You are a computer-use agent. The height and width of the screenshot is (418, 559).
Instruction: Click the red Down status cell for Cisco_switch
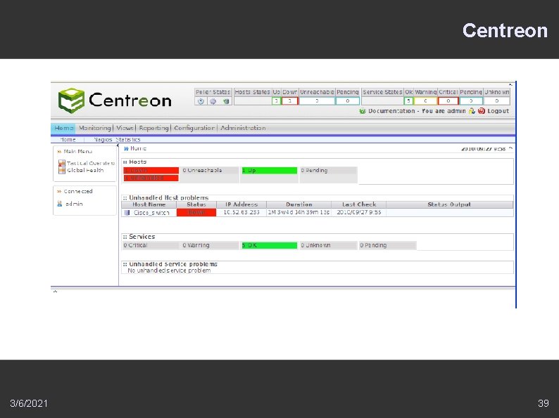pos(196,212)
